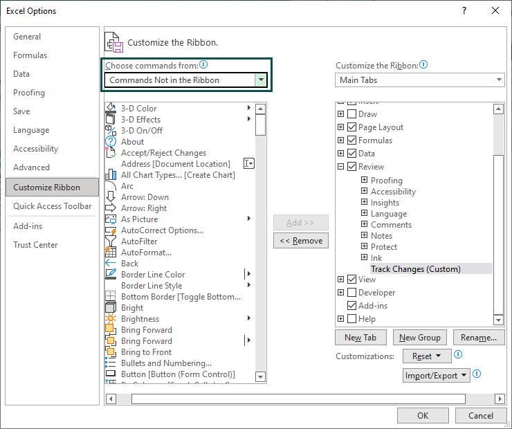512x429 pixels.
Task: Click the bottom horizontal scrollbar thumb
Action: pos(298,399)
